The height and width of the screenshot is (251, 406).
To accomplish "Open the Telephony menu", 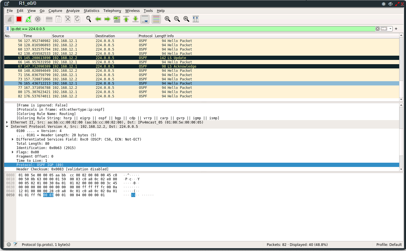I will (x=112, y=11).
